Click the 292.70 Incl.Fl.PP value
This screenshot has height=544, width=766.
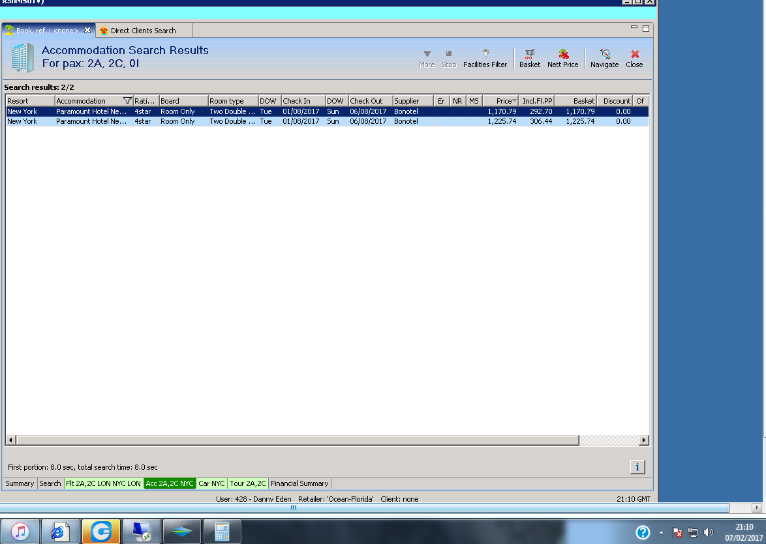click(x=541, y=111)
